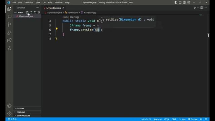Open the Manage gear menu
215x121 pixels.
tap(9, 114)
